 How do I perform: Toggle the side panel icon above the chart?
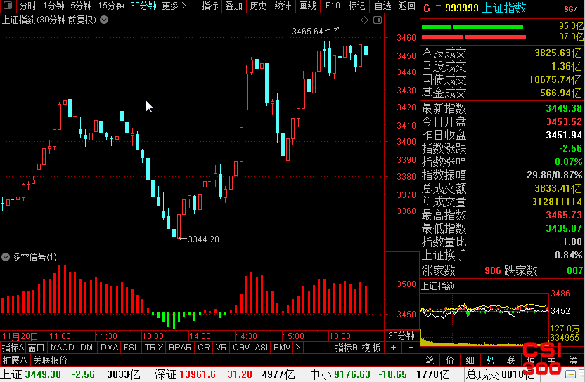[x=378, y=20]
